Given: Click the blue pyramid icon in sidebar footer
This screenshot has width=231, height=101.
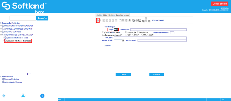Looking at the screenshot, I should coord(23,96).
